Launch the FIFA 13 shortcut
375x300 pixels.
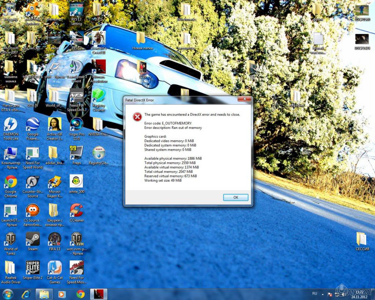(x=55, y=241)
